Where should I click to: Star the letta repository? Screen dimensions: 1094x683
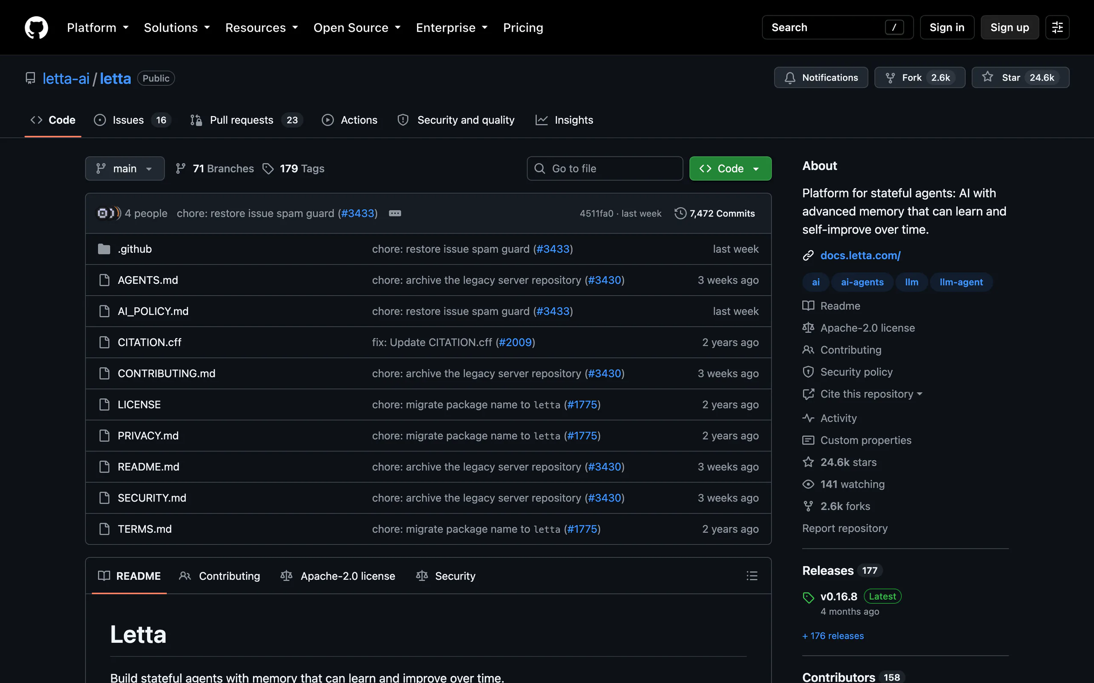tap(1020, 78)
